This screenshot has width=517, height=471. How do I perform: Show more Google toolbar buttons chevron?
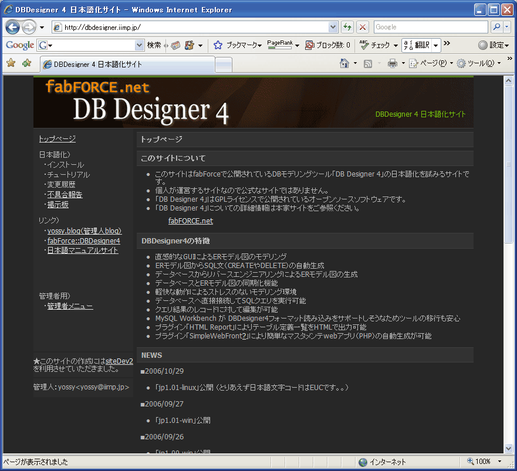[x=447, y=43]
